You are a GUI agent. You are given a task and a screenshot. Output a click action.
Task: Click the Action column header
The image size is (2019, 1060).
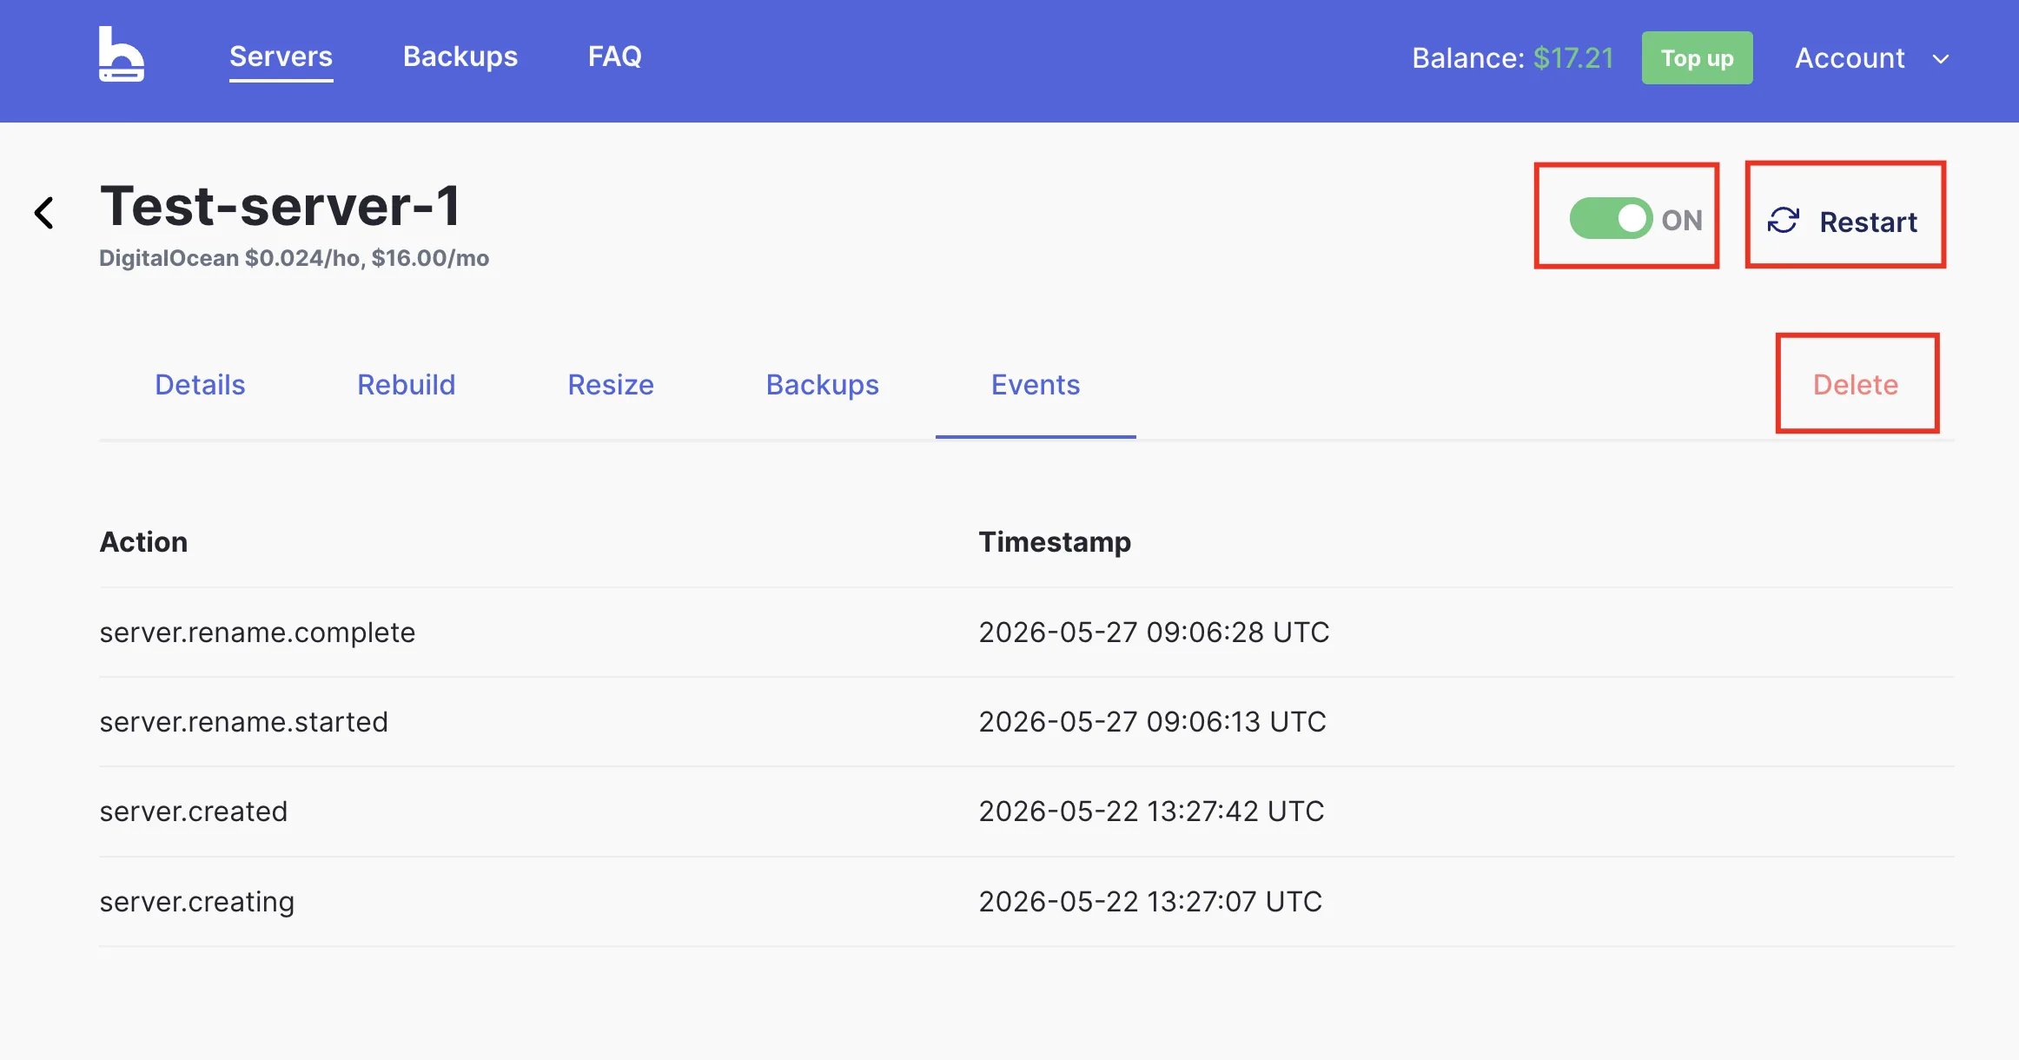[143, 541]
